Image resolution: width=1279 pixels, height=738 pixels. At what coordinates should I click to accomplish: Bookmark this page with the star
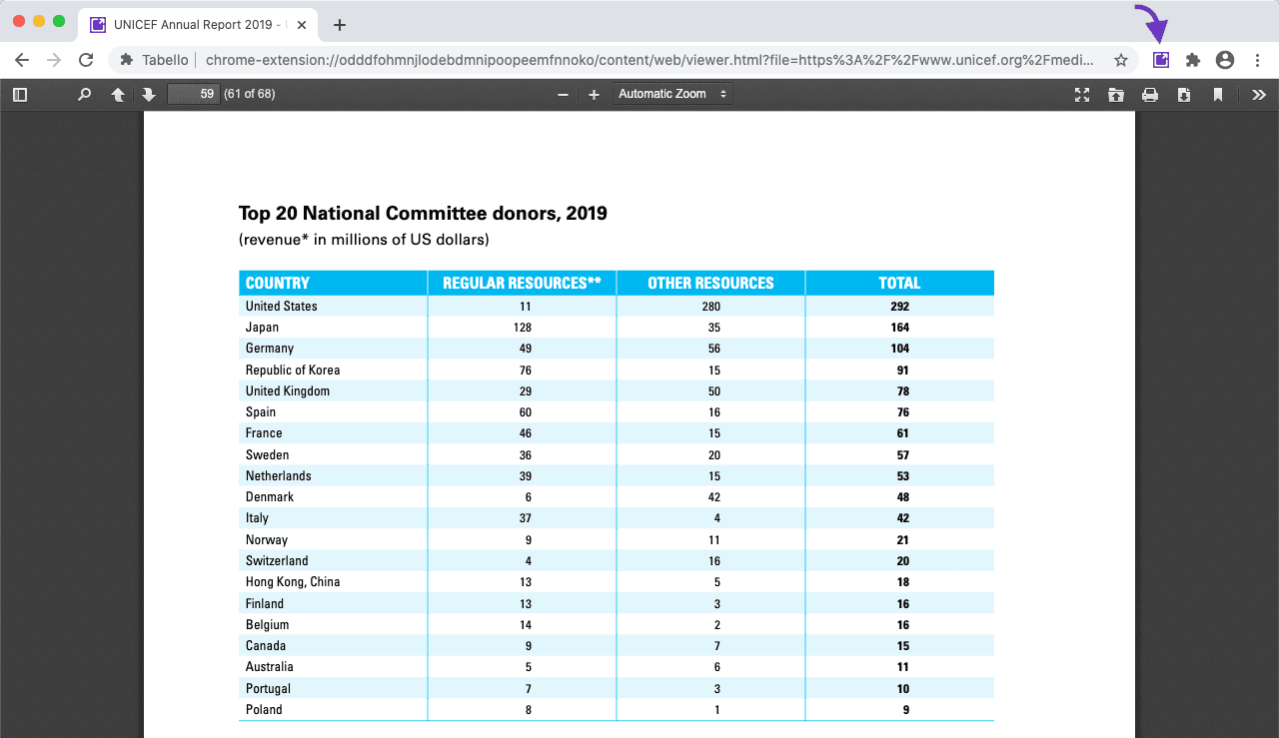1121,60
